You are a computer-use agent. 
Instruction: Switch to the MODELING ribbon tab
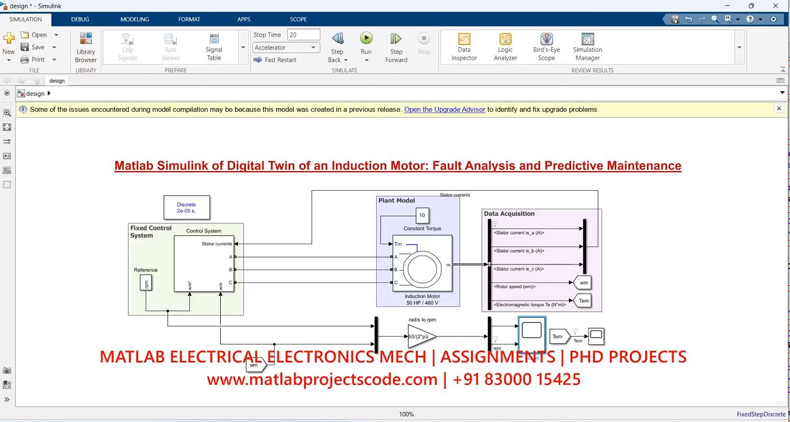[x=135, y=19]
